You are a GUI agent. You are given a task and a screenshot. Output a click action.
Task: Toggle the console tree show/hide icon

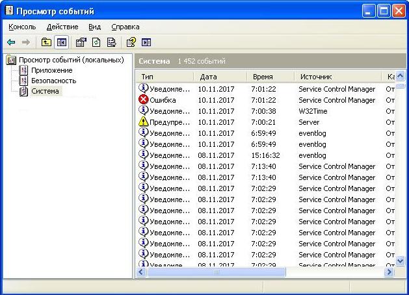[x=62, y=42]
